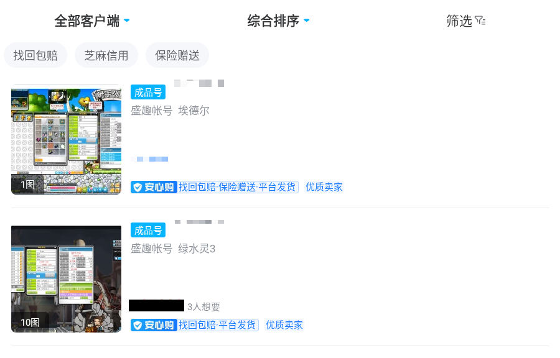The width and height of the screenshot is (560, 358).
Task: Click the 10图 image count badge
Action: click(x=30, y=323)
